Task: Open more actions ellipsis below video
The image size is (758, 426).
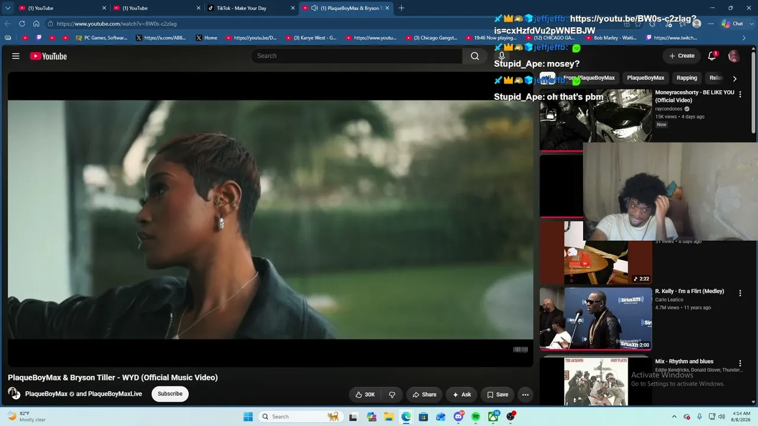Action: tap(525, 395)
